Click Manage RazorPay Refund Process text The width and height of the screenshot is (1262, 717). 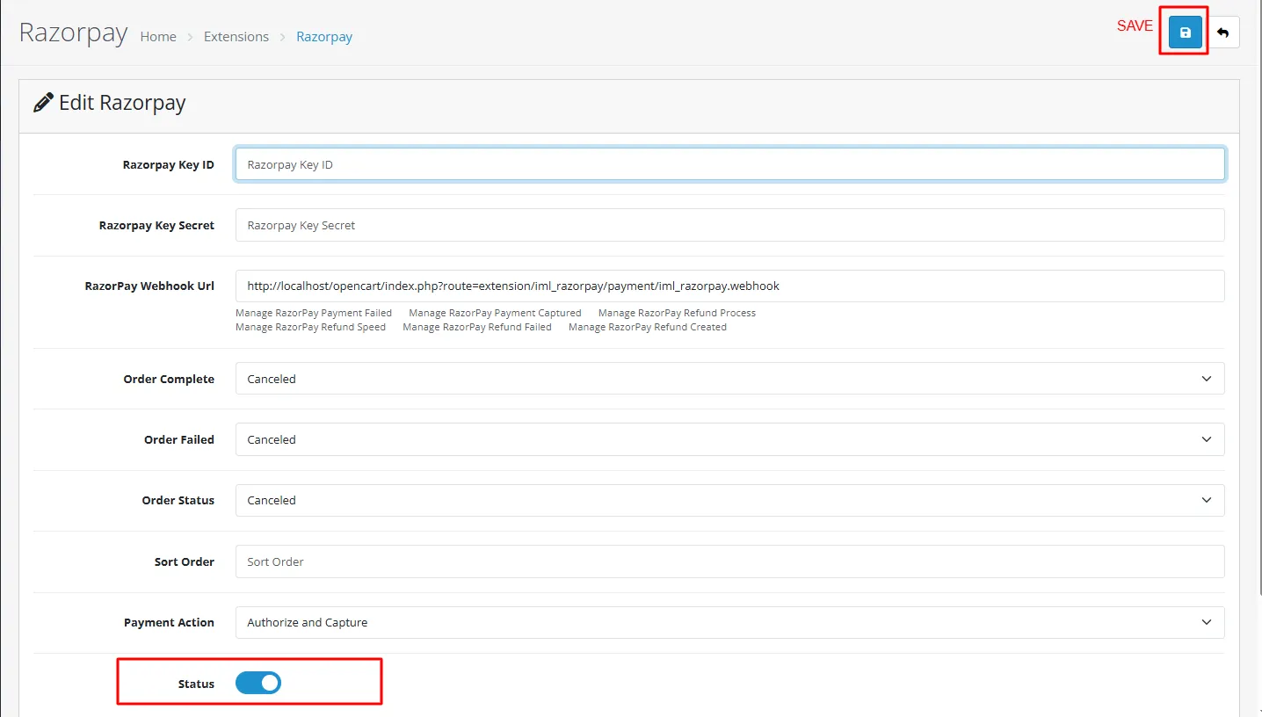click(x=677, y=313)
